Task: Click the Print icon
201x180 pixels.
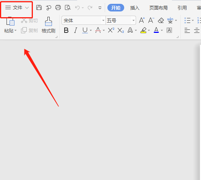Action: pos(58,8)
